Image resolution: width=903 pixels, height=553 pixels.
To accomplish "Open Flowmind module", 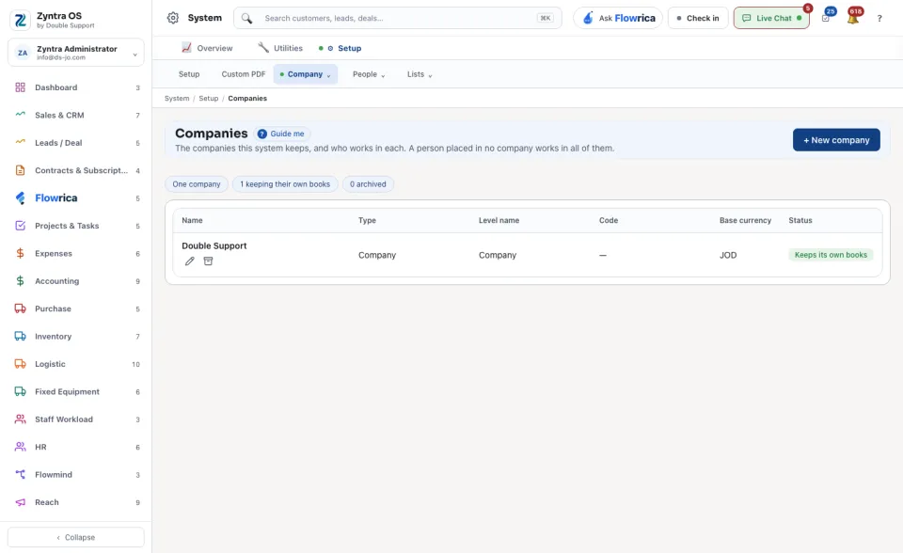I will 76,475.
